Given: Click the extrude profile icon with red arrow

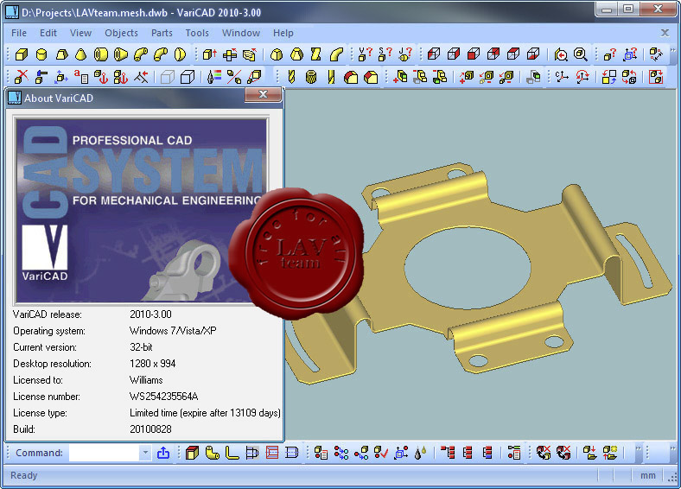Looking at the screenshot, I should click(210, 54).
